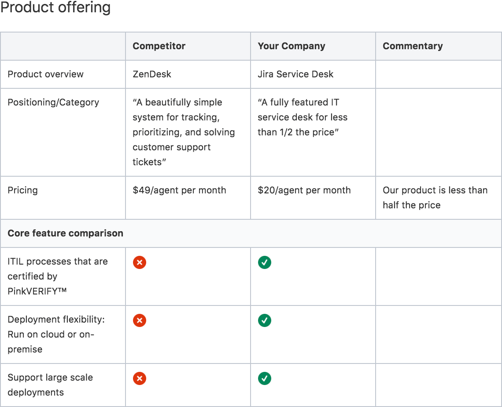Click the empty Commentary cell for Product overview

tap(438, 74)
